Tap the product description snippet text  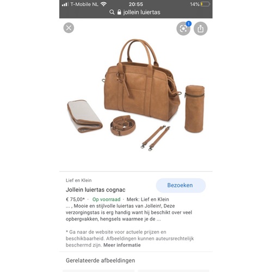(129, 212)
